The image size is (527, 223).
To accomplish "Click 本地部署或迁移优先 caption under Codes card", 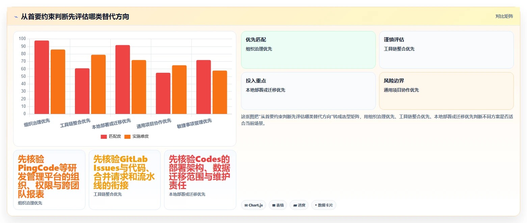I will [x=187, y=194].
